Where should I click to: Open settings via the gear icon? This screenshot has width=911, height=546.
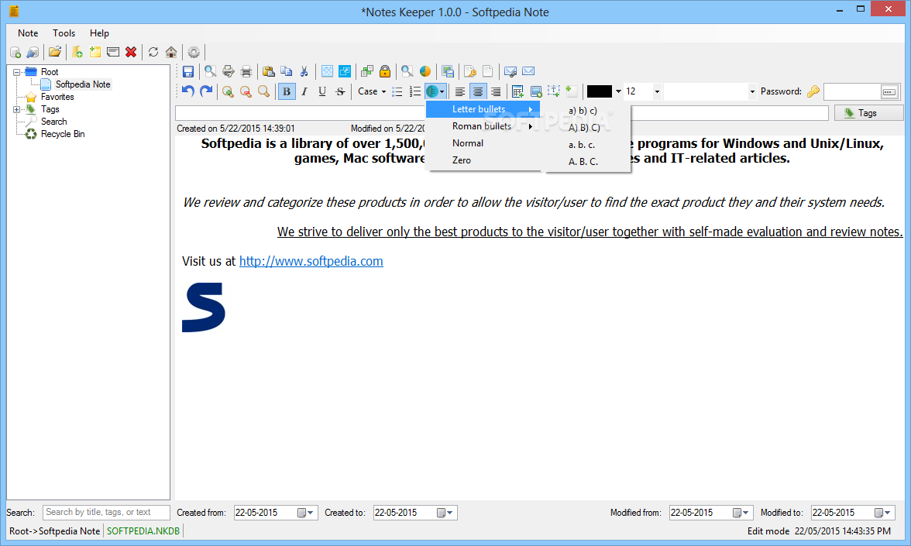[x=194, y=53]
